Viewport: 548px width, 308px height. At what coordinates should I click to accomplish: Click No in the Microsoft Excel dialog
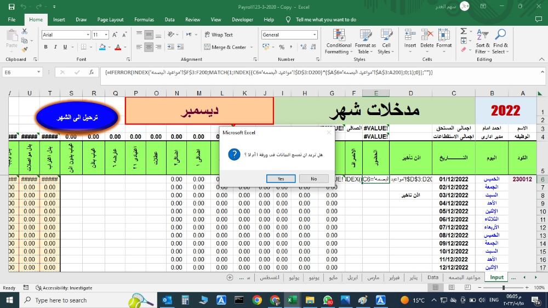pos(314,179)
